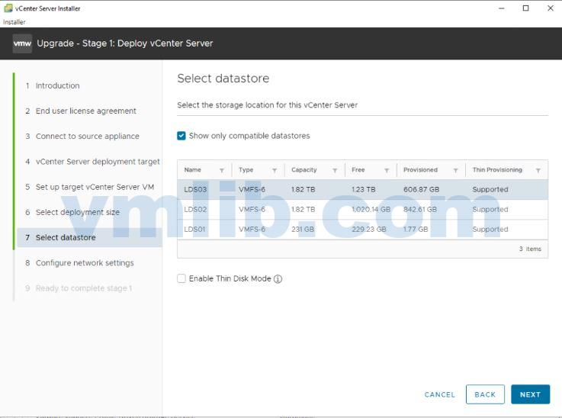The width and height of the screenshot is (562, 418).
Task: Sort by the Name column header
Action: click(192, 170)
